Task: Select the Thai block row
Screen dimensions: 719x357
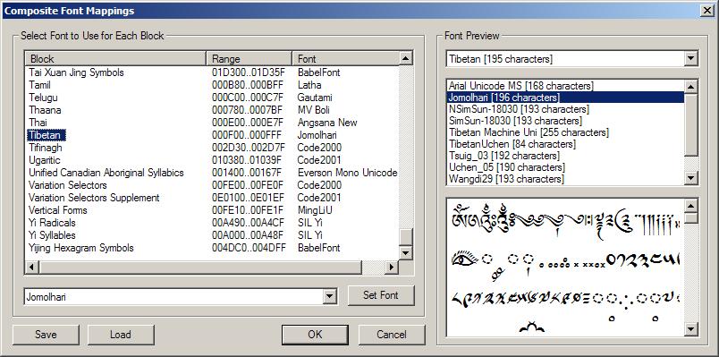Action: tap(38, 123)
